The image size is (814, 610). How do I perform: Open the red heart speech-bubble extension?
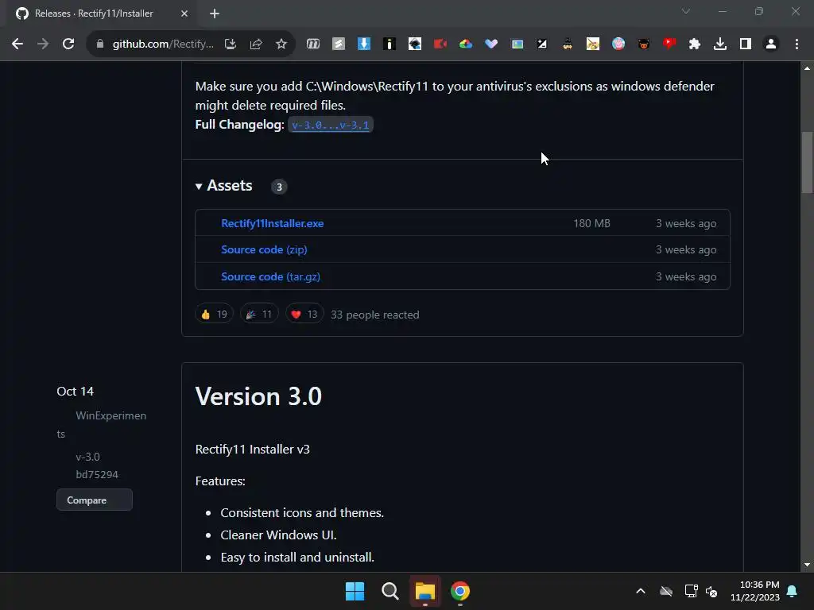(669, 44)
